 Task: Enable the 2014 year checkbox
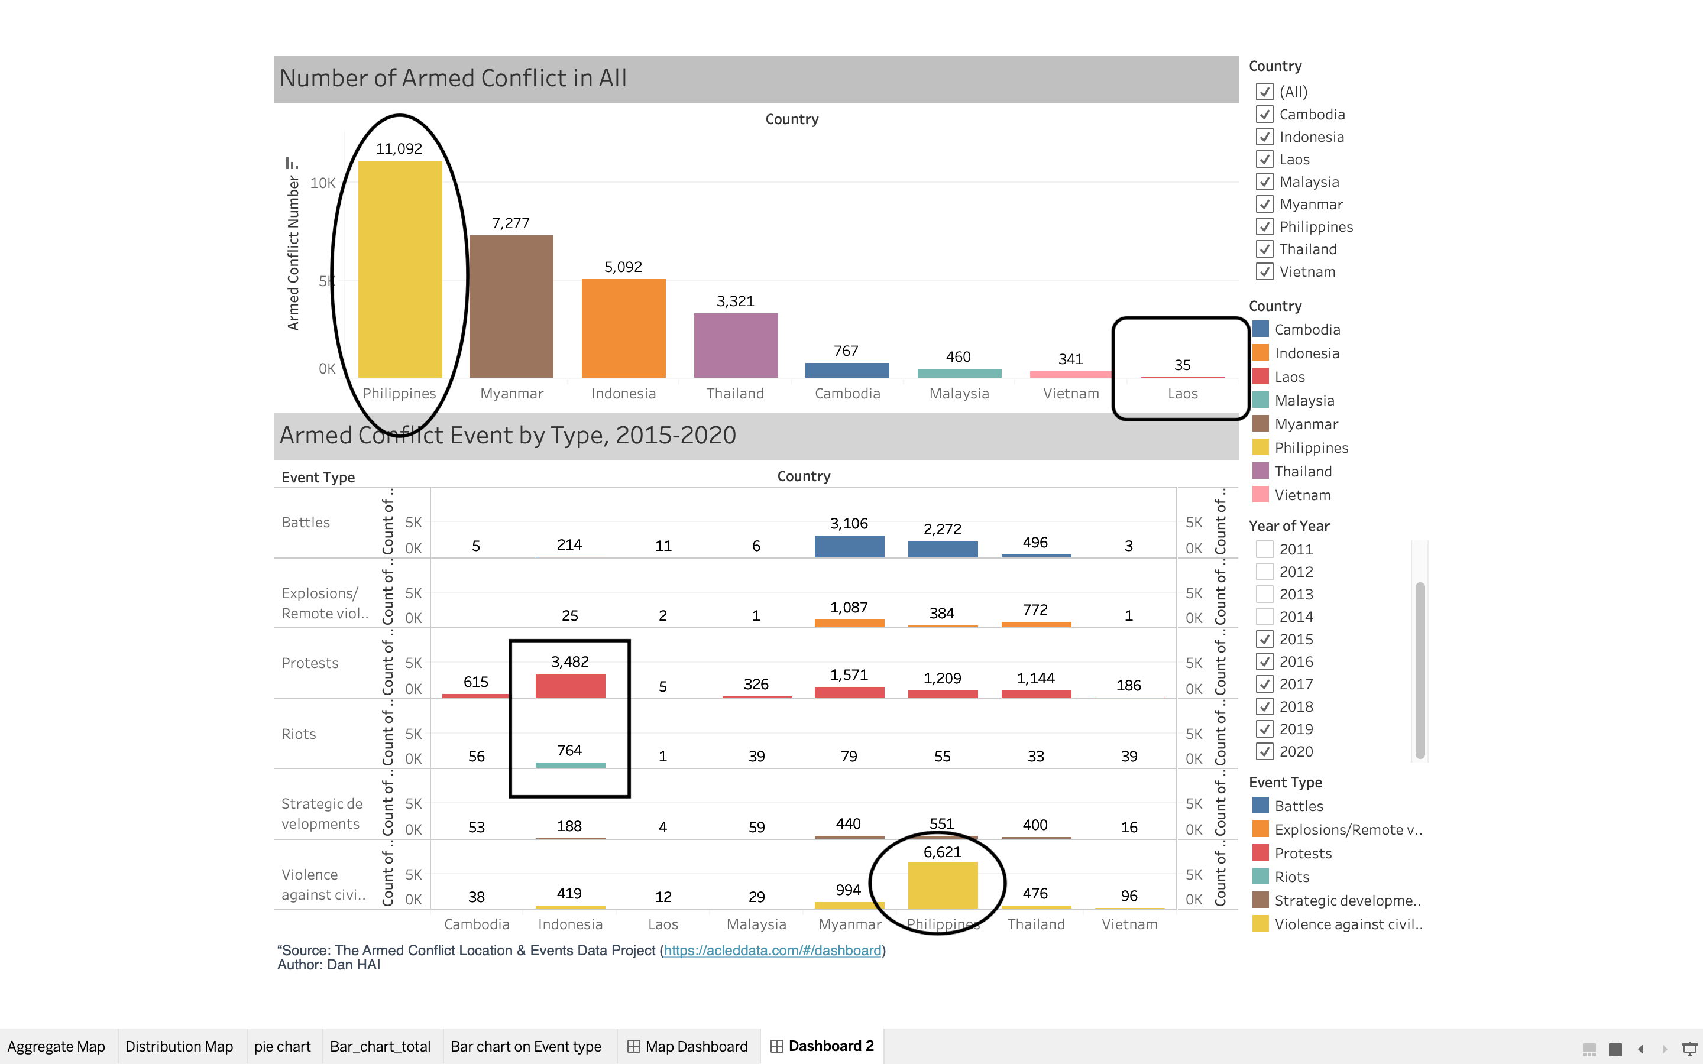pos(1265,617)
